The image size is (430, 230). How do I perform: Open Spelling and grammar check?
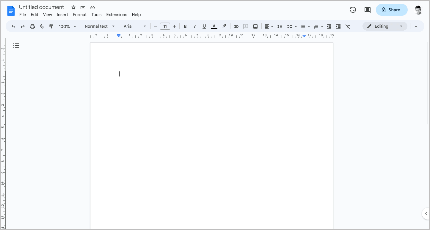point(42,26)
